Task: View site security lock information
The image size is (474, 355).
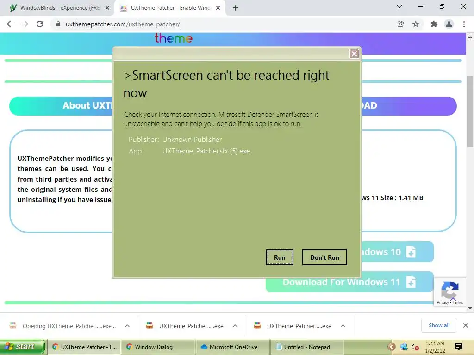Action: 58,24
